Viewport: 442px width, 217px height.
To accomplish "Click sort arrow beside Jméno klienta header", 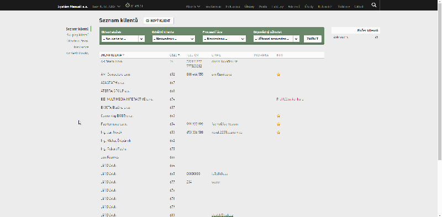I will [123, 55].
